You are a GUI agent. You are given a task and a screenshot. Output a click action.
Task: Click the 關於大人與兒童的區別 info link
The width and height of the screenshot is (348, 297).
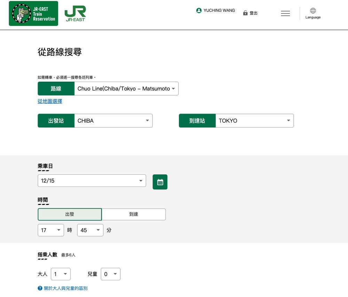point(65,288)
